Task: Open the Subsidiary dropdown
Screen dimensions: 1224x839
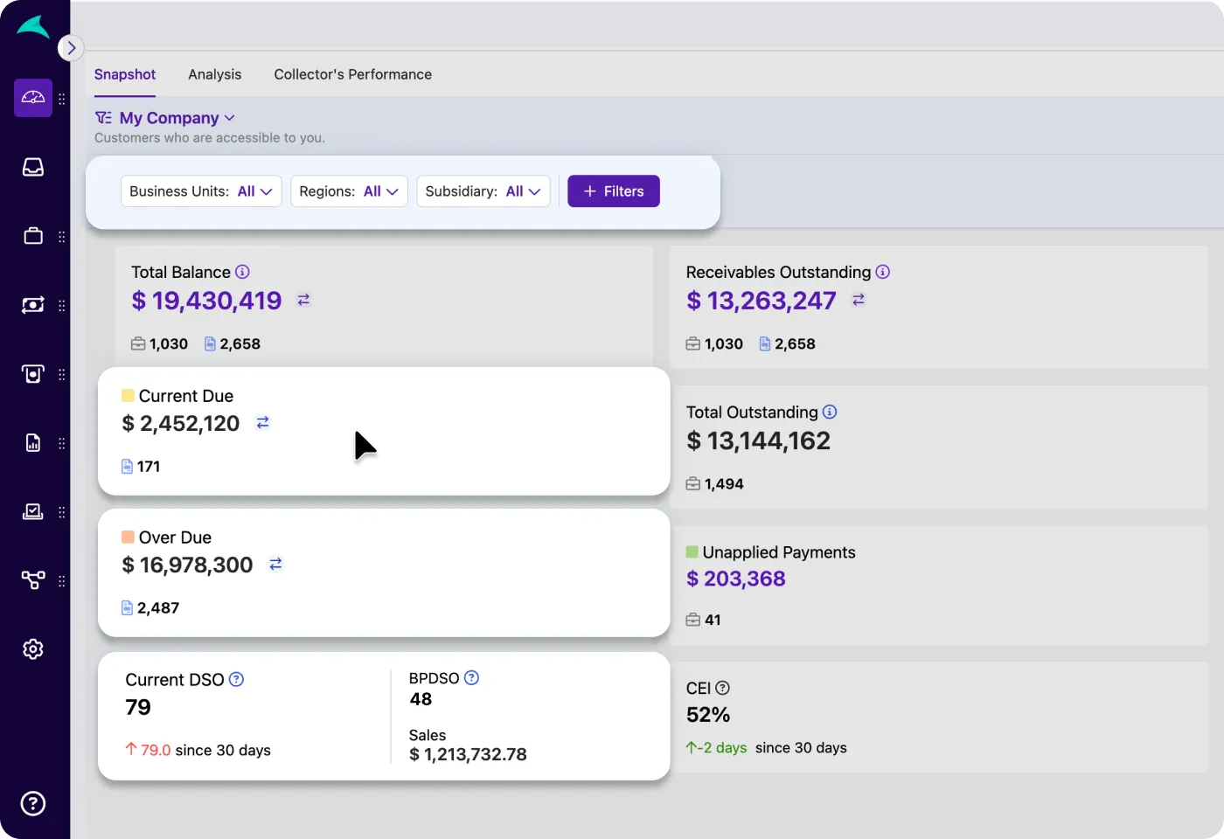Action: (x=483, y=191)
